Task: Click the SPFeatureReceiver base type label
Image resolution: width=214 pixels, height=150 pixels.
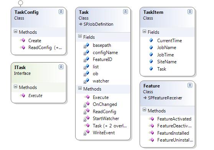Action: point(165,98)
